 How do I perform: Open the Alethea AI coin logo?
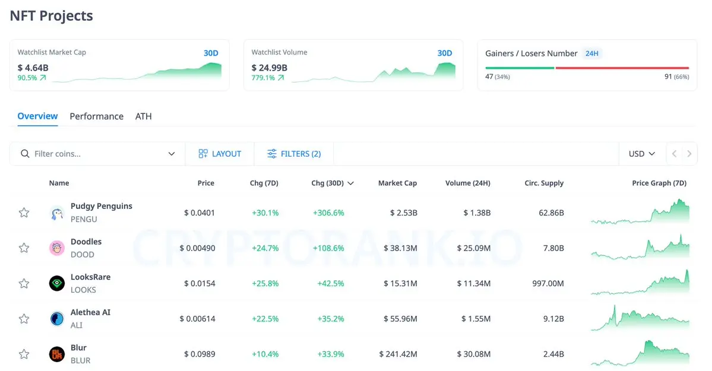[57, 319]
